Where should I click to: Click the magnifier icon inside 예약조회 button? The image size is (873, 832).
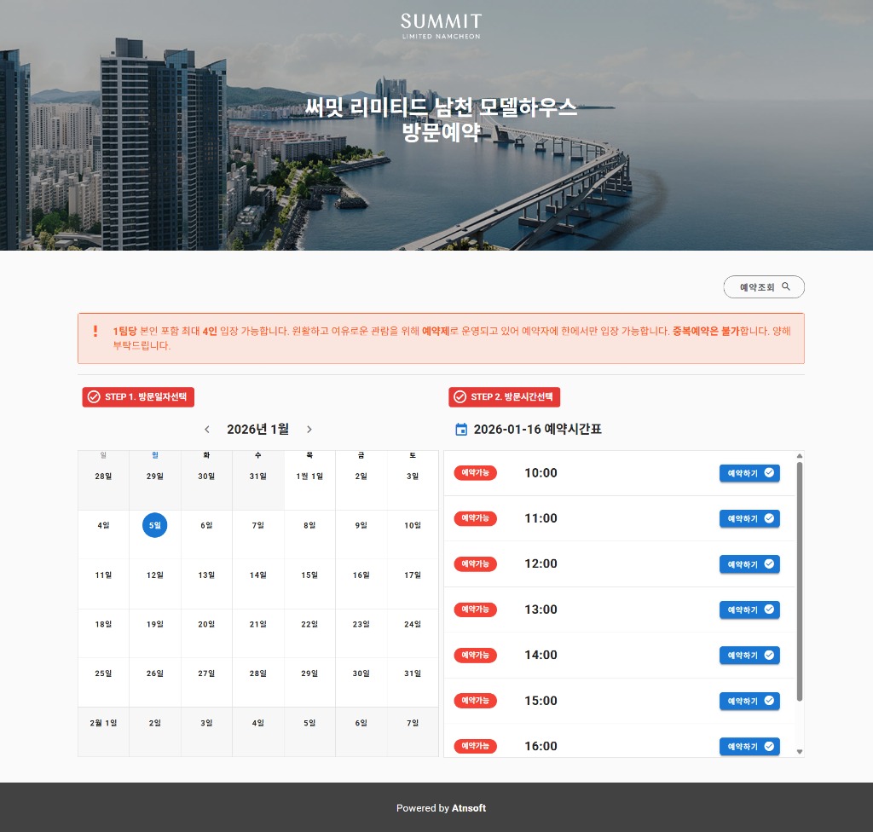point(787,286)
